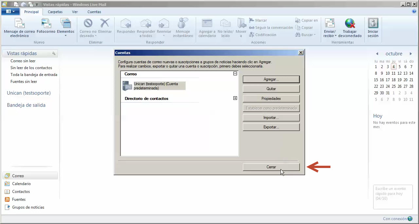The width and height of the screenshot is (419, 224).
Task: Open the Ver ribbon tab
Action: point(75,12)
